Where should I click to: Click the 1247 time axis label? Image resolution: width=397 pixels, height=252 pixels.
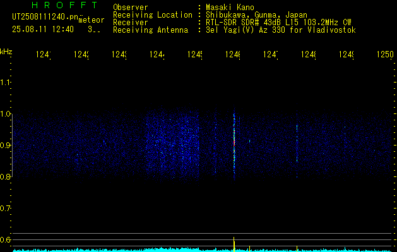coord(271,54)
